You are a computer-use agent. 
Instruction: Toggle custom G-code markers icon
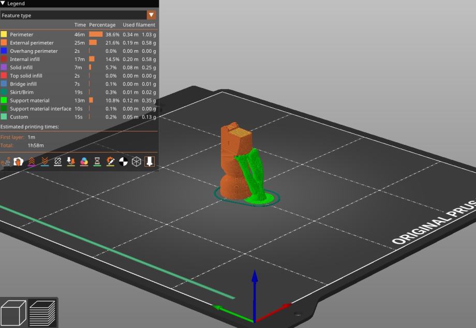110,162
